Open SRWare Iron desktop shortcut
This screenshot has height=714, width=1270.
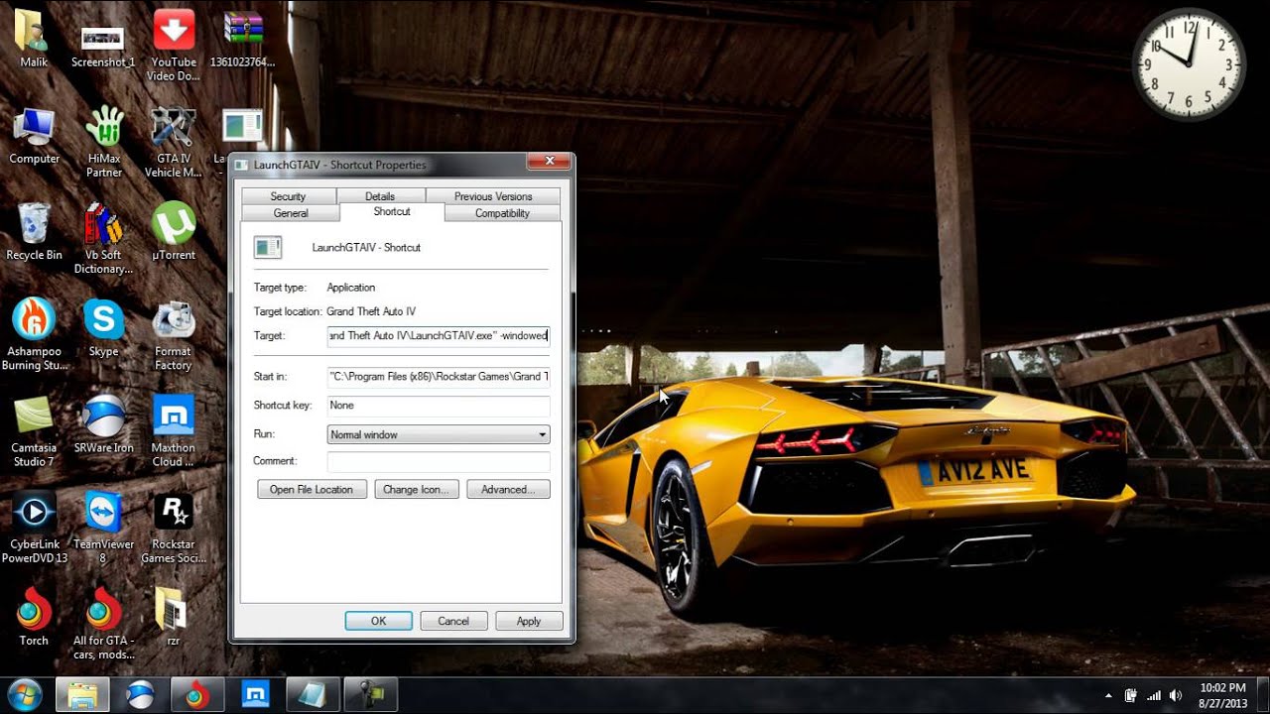tap(103, 424)
